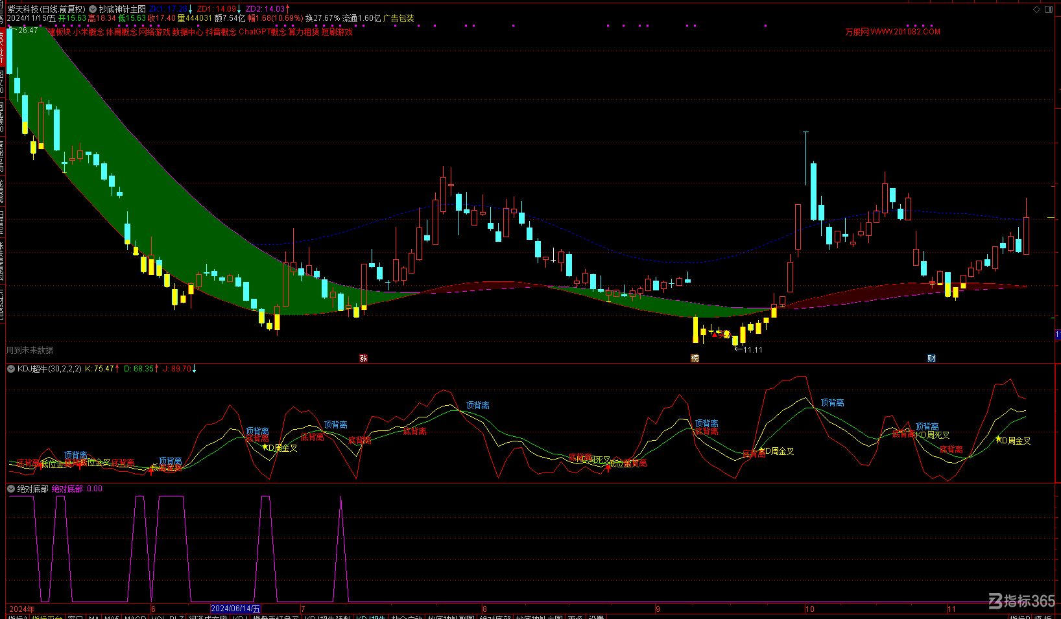Click the 2024/06/14/五 date marker
This screenshot has width=1061, height=619.
click(235, 609)
